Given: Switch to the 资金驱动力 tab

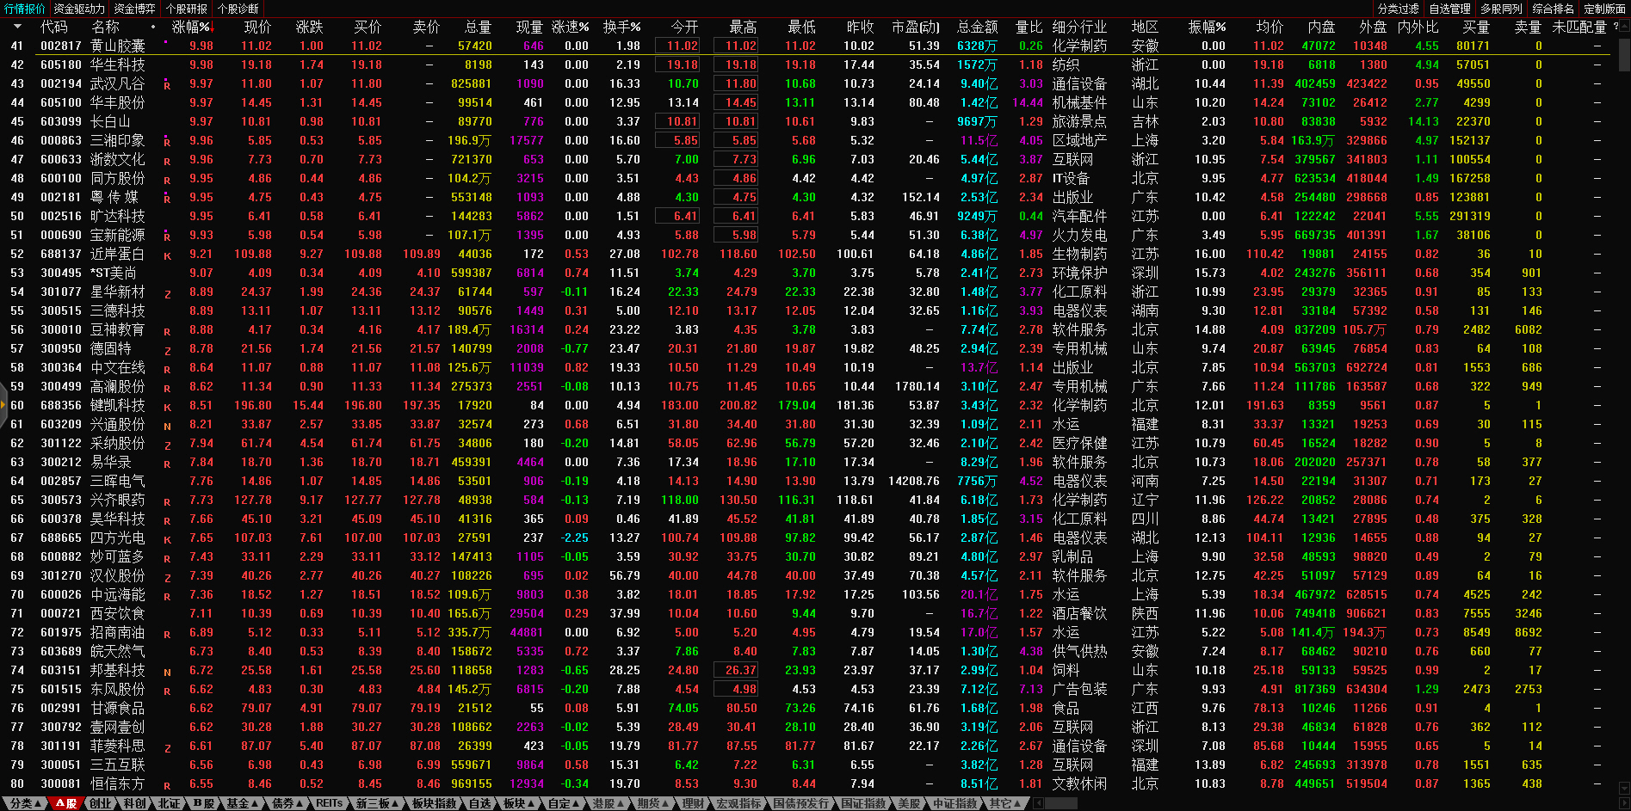Looking at the screenshot, I should pyautogui.click(x=79, y=9).
